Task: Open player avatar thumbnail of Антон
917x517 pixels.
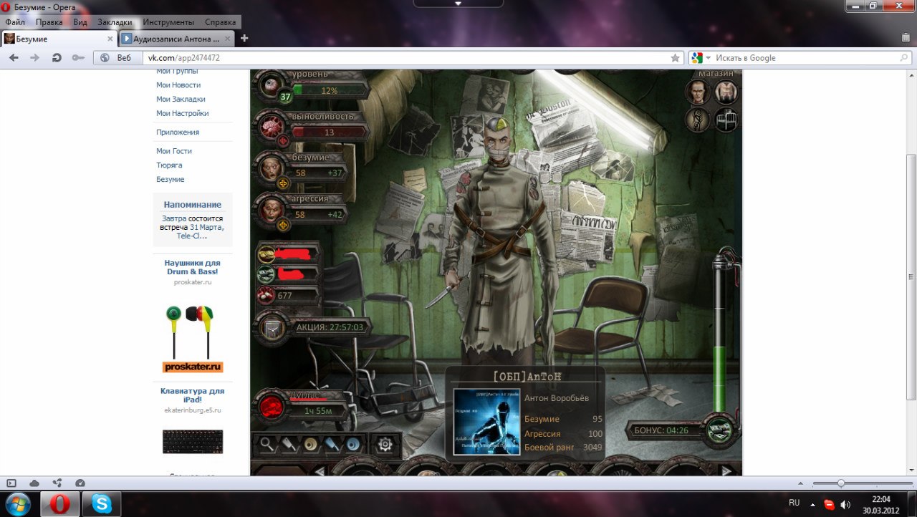Action: pos(486,422)
